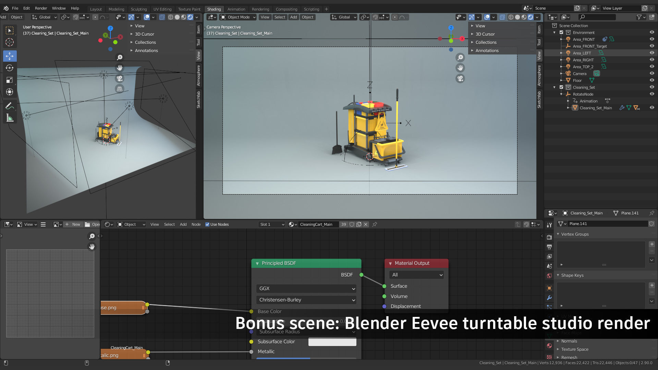The image size is (658, 370).
Task: Click the camera icon in Camera Perspective viewport
Action: (x=460, y=78)
